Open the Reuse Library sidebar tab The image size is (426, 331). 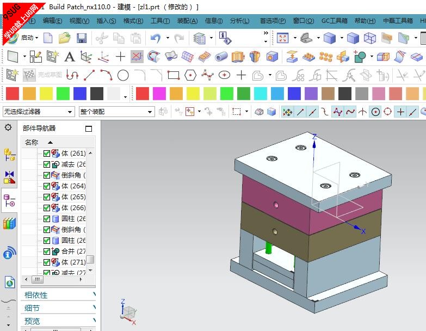[9, 224]
